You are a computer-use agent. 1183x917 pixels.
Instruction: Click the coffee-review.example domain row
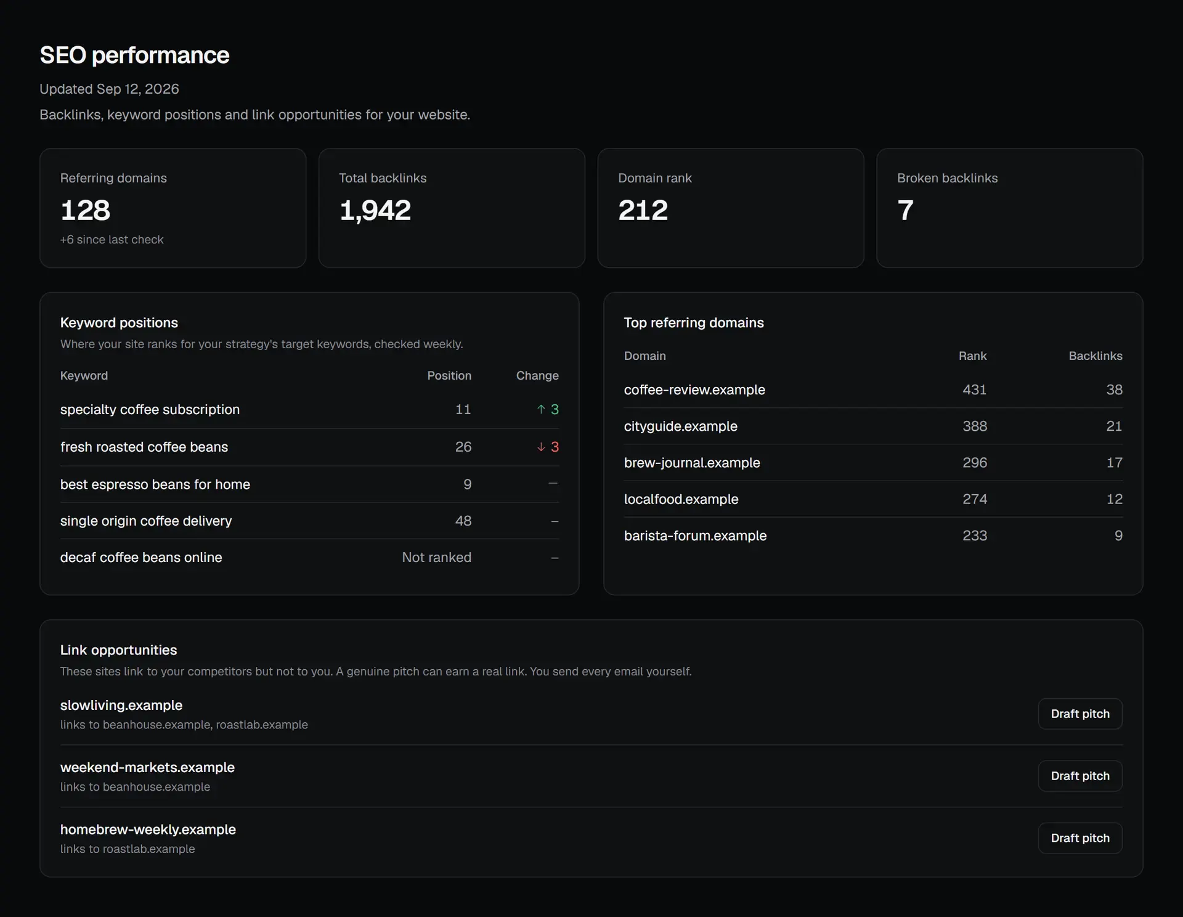point(873,389)
